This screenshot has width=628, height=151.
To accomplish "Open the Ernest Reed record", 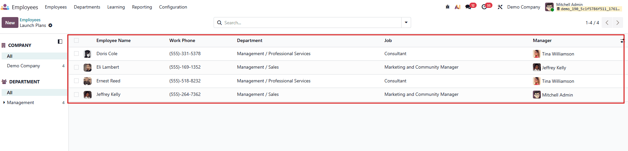I will 108,81.
